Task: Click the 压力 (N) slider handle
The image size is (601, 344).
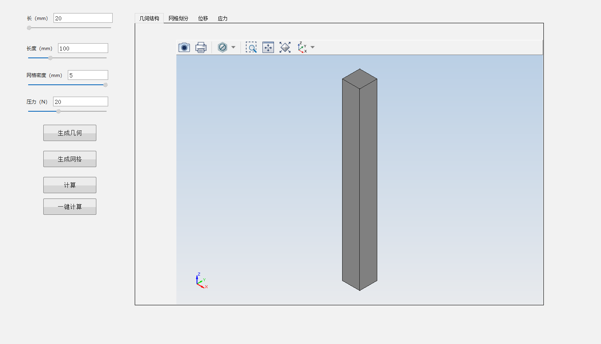Action: 58,111
